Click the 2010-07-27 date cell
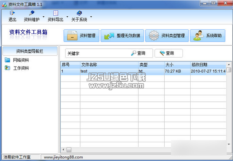233x161 pixels. [x=208, y=71]
